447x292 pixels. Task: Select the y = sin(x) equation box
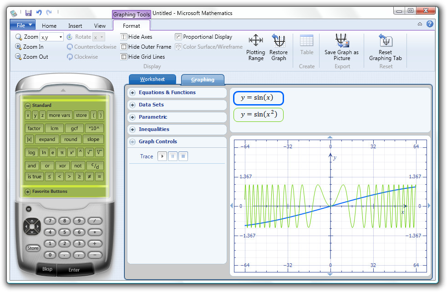pyautogui.click(x=258, y=98)
